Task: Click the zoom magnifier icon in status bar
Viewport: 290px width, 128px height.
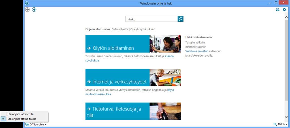Action: (x=275, y=125)
